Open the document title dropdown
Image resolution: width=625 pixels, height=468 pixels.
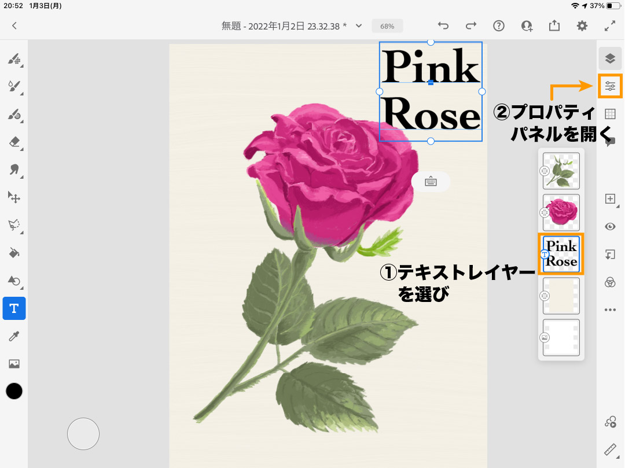(358, 25)
